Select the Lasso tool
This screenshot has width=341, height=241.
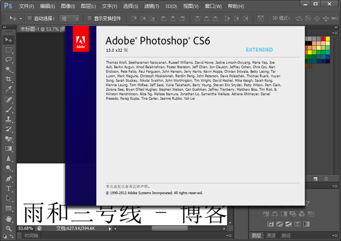pyautogui.click(x=9, y=60)
